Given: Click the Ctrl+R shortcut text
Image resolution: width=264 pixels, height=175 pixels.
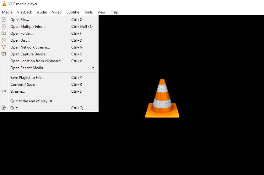Looking at the screenshot, I should click(77, 85).
